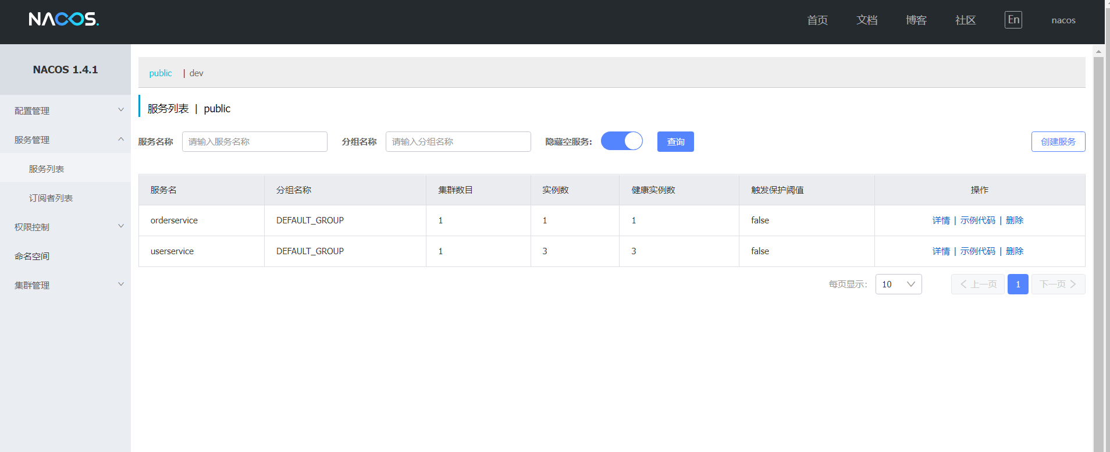
Task: Go to 首页 in top navigation
Action: tap(817, 20)
